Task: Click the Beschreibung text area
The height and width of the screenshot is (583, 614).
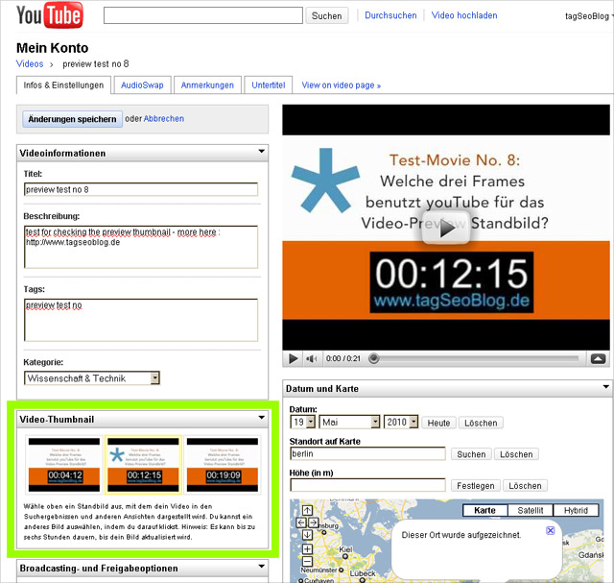Action: point(141,247)
